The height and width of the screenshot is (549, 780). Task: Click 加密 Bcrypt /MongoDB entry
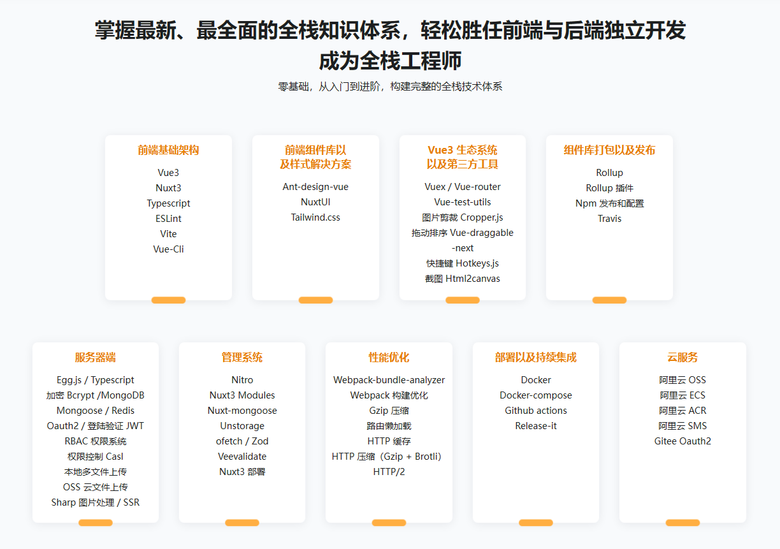pos(96,395)
